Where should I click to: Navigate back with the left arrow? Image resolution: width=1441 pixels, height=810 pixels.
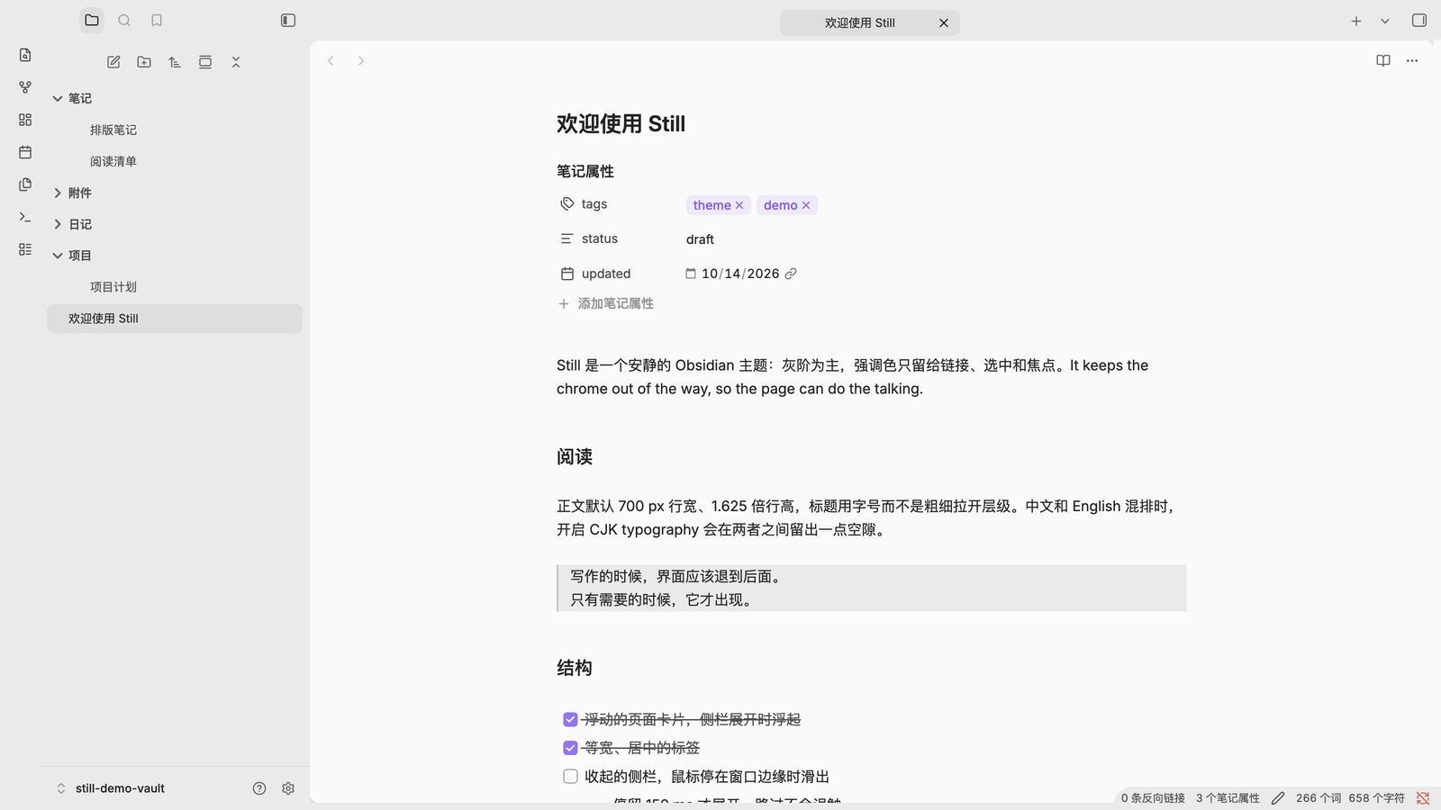(331, 61)
